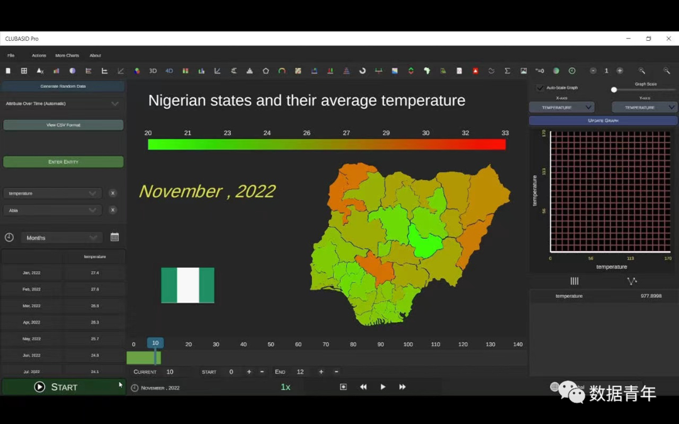Click the new blank document icon
Screen dimensions: 679x424
click(8, 70)
